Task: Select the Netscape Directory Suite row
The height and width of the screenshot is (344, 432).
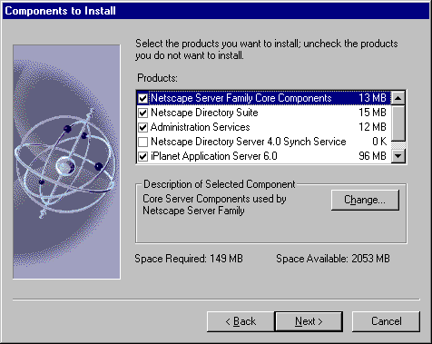Action: point(264,113)
